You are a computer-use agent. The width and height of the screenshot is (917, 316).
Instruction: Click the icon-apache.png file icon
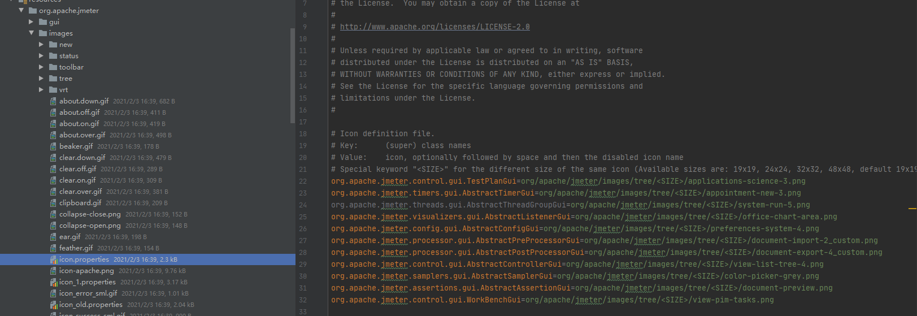coord(53,271)
